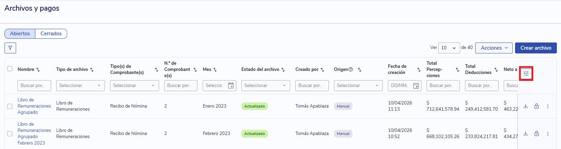Check the Enero 2023 row checkbox
Viewport: 561px width, 149px height.
[10, 106]
